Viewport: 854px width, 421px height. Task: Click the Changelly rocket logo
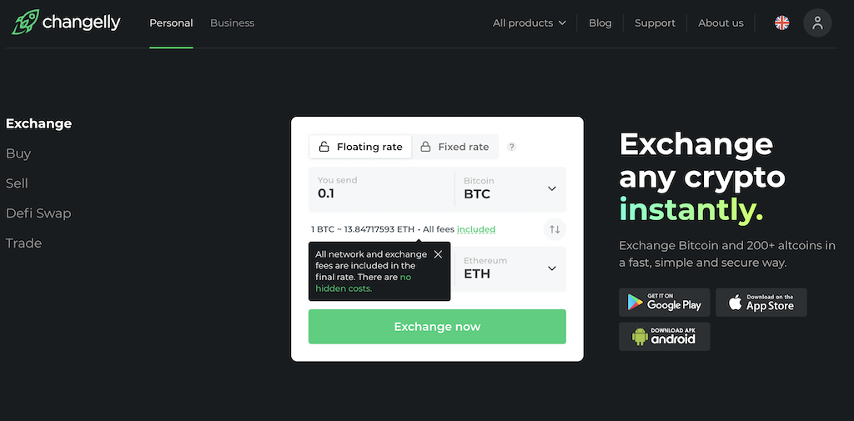tap(25, 23)
